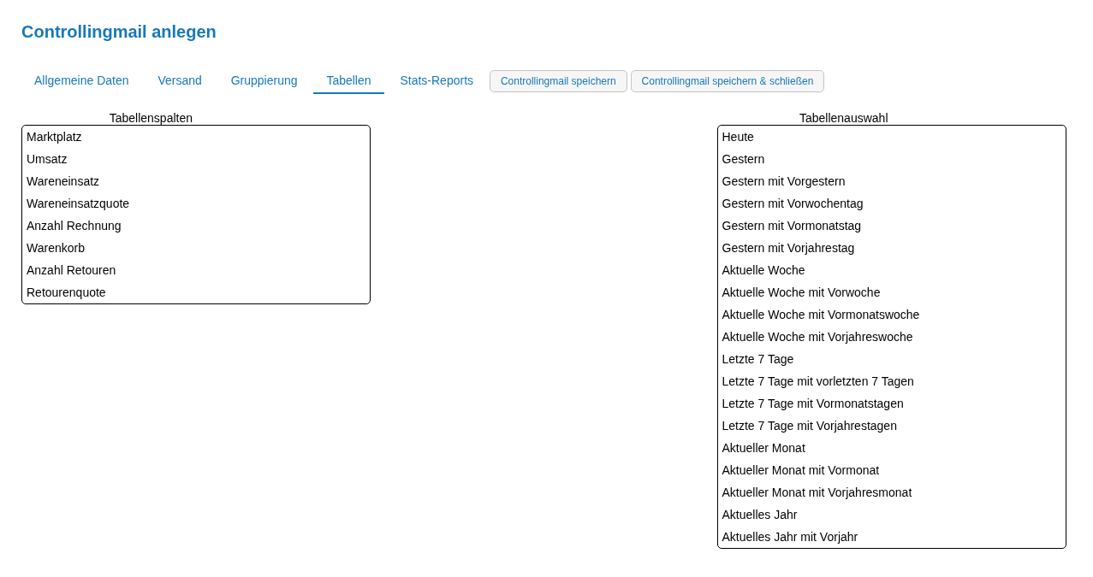Select Aktuelle Woche mit Vorwoche

click(800, 292)
